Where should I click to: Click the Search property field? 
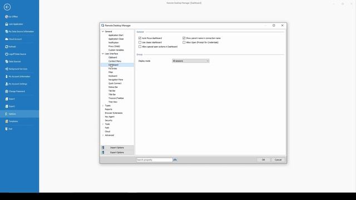155,160
